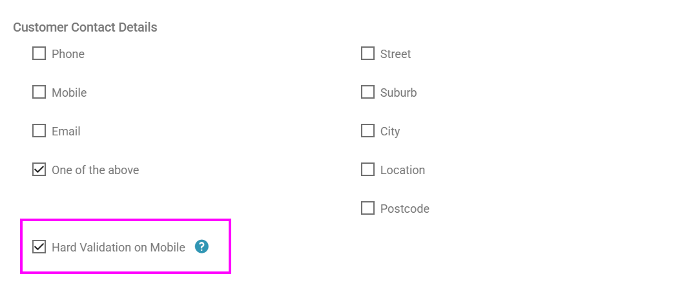Check the City checkbox box
The width and height of the screenshot is (673, 285).
(x=368, y=131)
